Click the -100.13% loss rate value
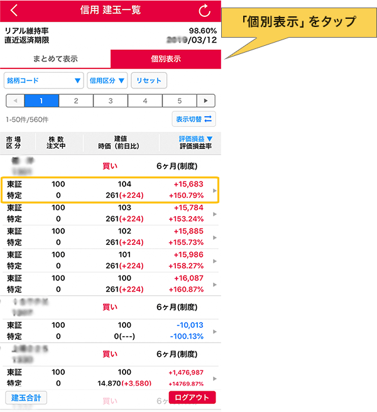This screenshot has height=412, width=377. coord(187,337)
